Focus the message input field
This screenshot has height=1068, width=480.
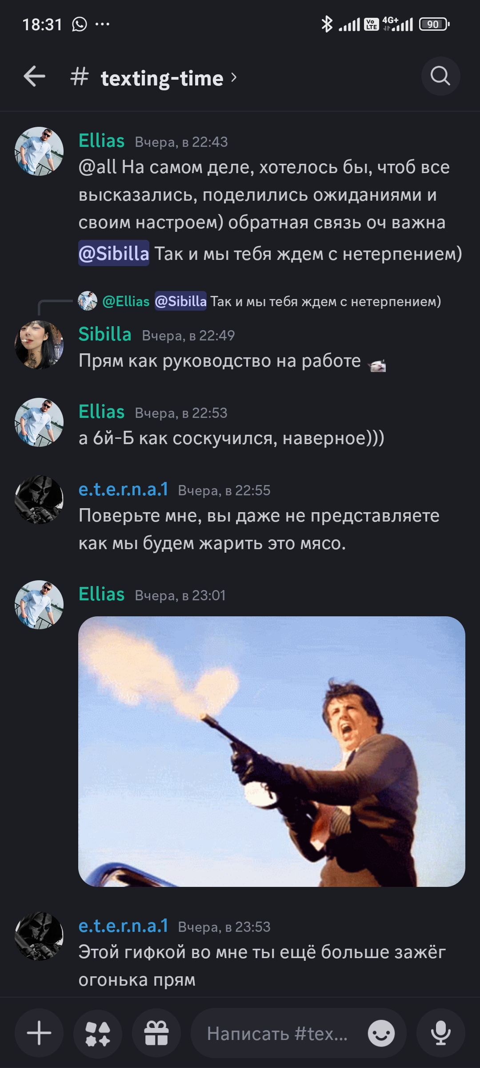278,1033
